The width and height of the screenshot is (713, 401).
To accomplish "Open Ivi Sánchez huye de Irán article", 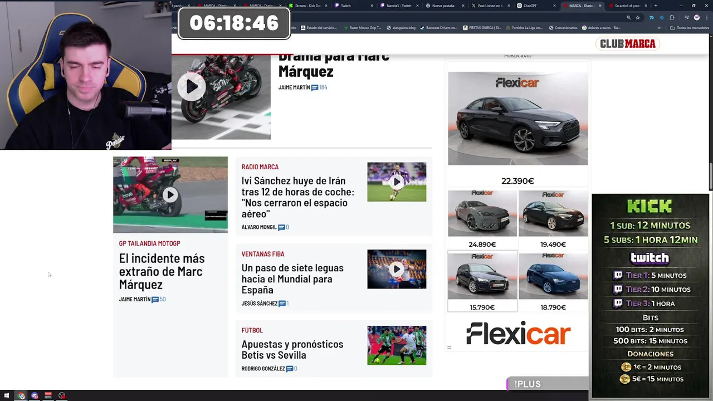I will 297,197.
